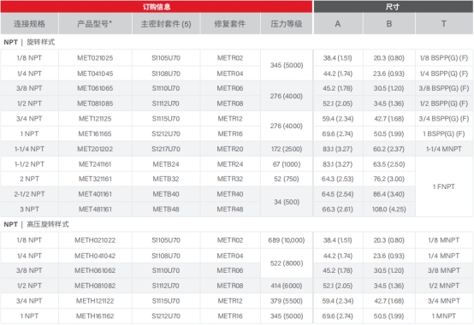Click the 连接规格 column header
Screen dimensions: 474x325
29,24
